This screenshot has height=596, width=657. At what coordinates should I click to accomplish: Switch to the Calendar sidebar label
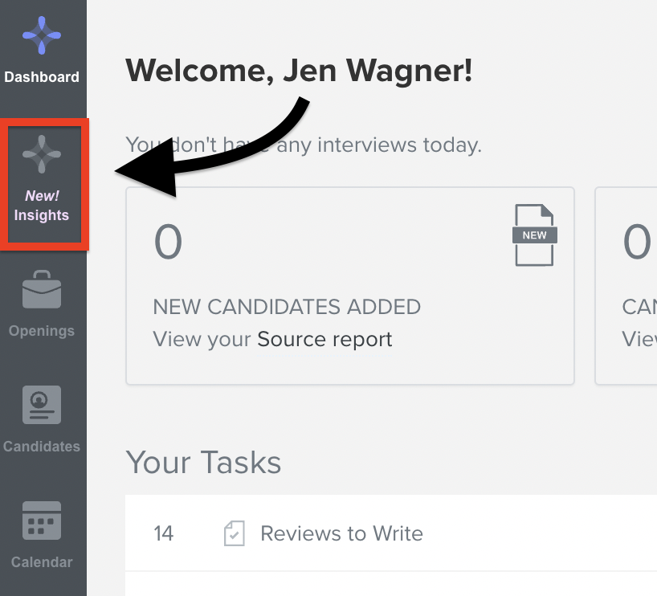[42, 562]
